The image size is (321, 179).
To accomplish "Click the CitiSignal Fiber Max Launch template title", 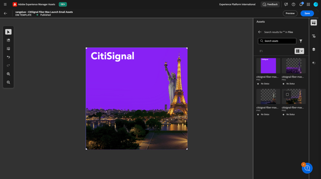I will (x=44, y=12).
